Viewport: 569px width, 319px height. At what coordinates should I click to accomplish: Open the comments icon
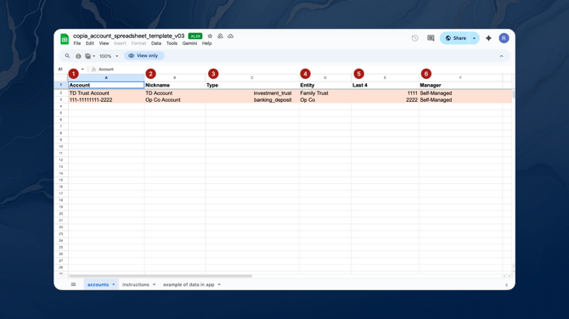(x=431, y=38)
